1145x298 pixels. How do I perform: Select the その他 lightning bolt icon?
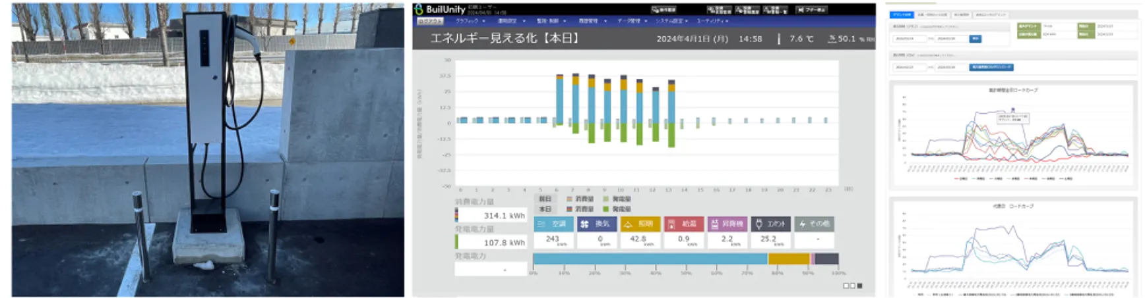pos(802,224)
